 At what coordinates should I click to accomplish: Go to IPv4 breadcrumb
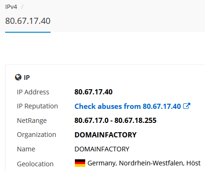[x=11, y=7]
